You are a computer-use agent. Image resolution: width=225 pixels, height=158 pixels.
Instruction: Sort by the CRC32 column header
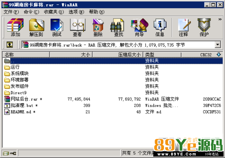pos(202,55)
